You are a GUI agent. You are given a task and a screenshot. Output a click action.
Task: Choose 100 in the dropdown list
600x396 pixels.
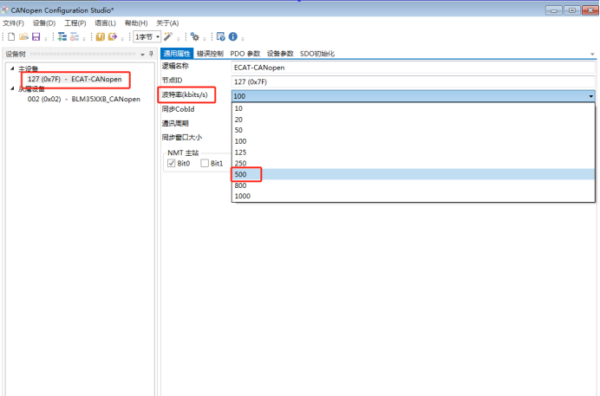click(x=414, y=141)
